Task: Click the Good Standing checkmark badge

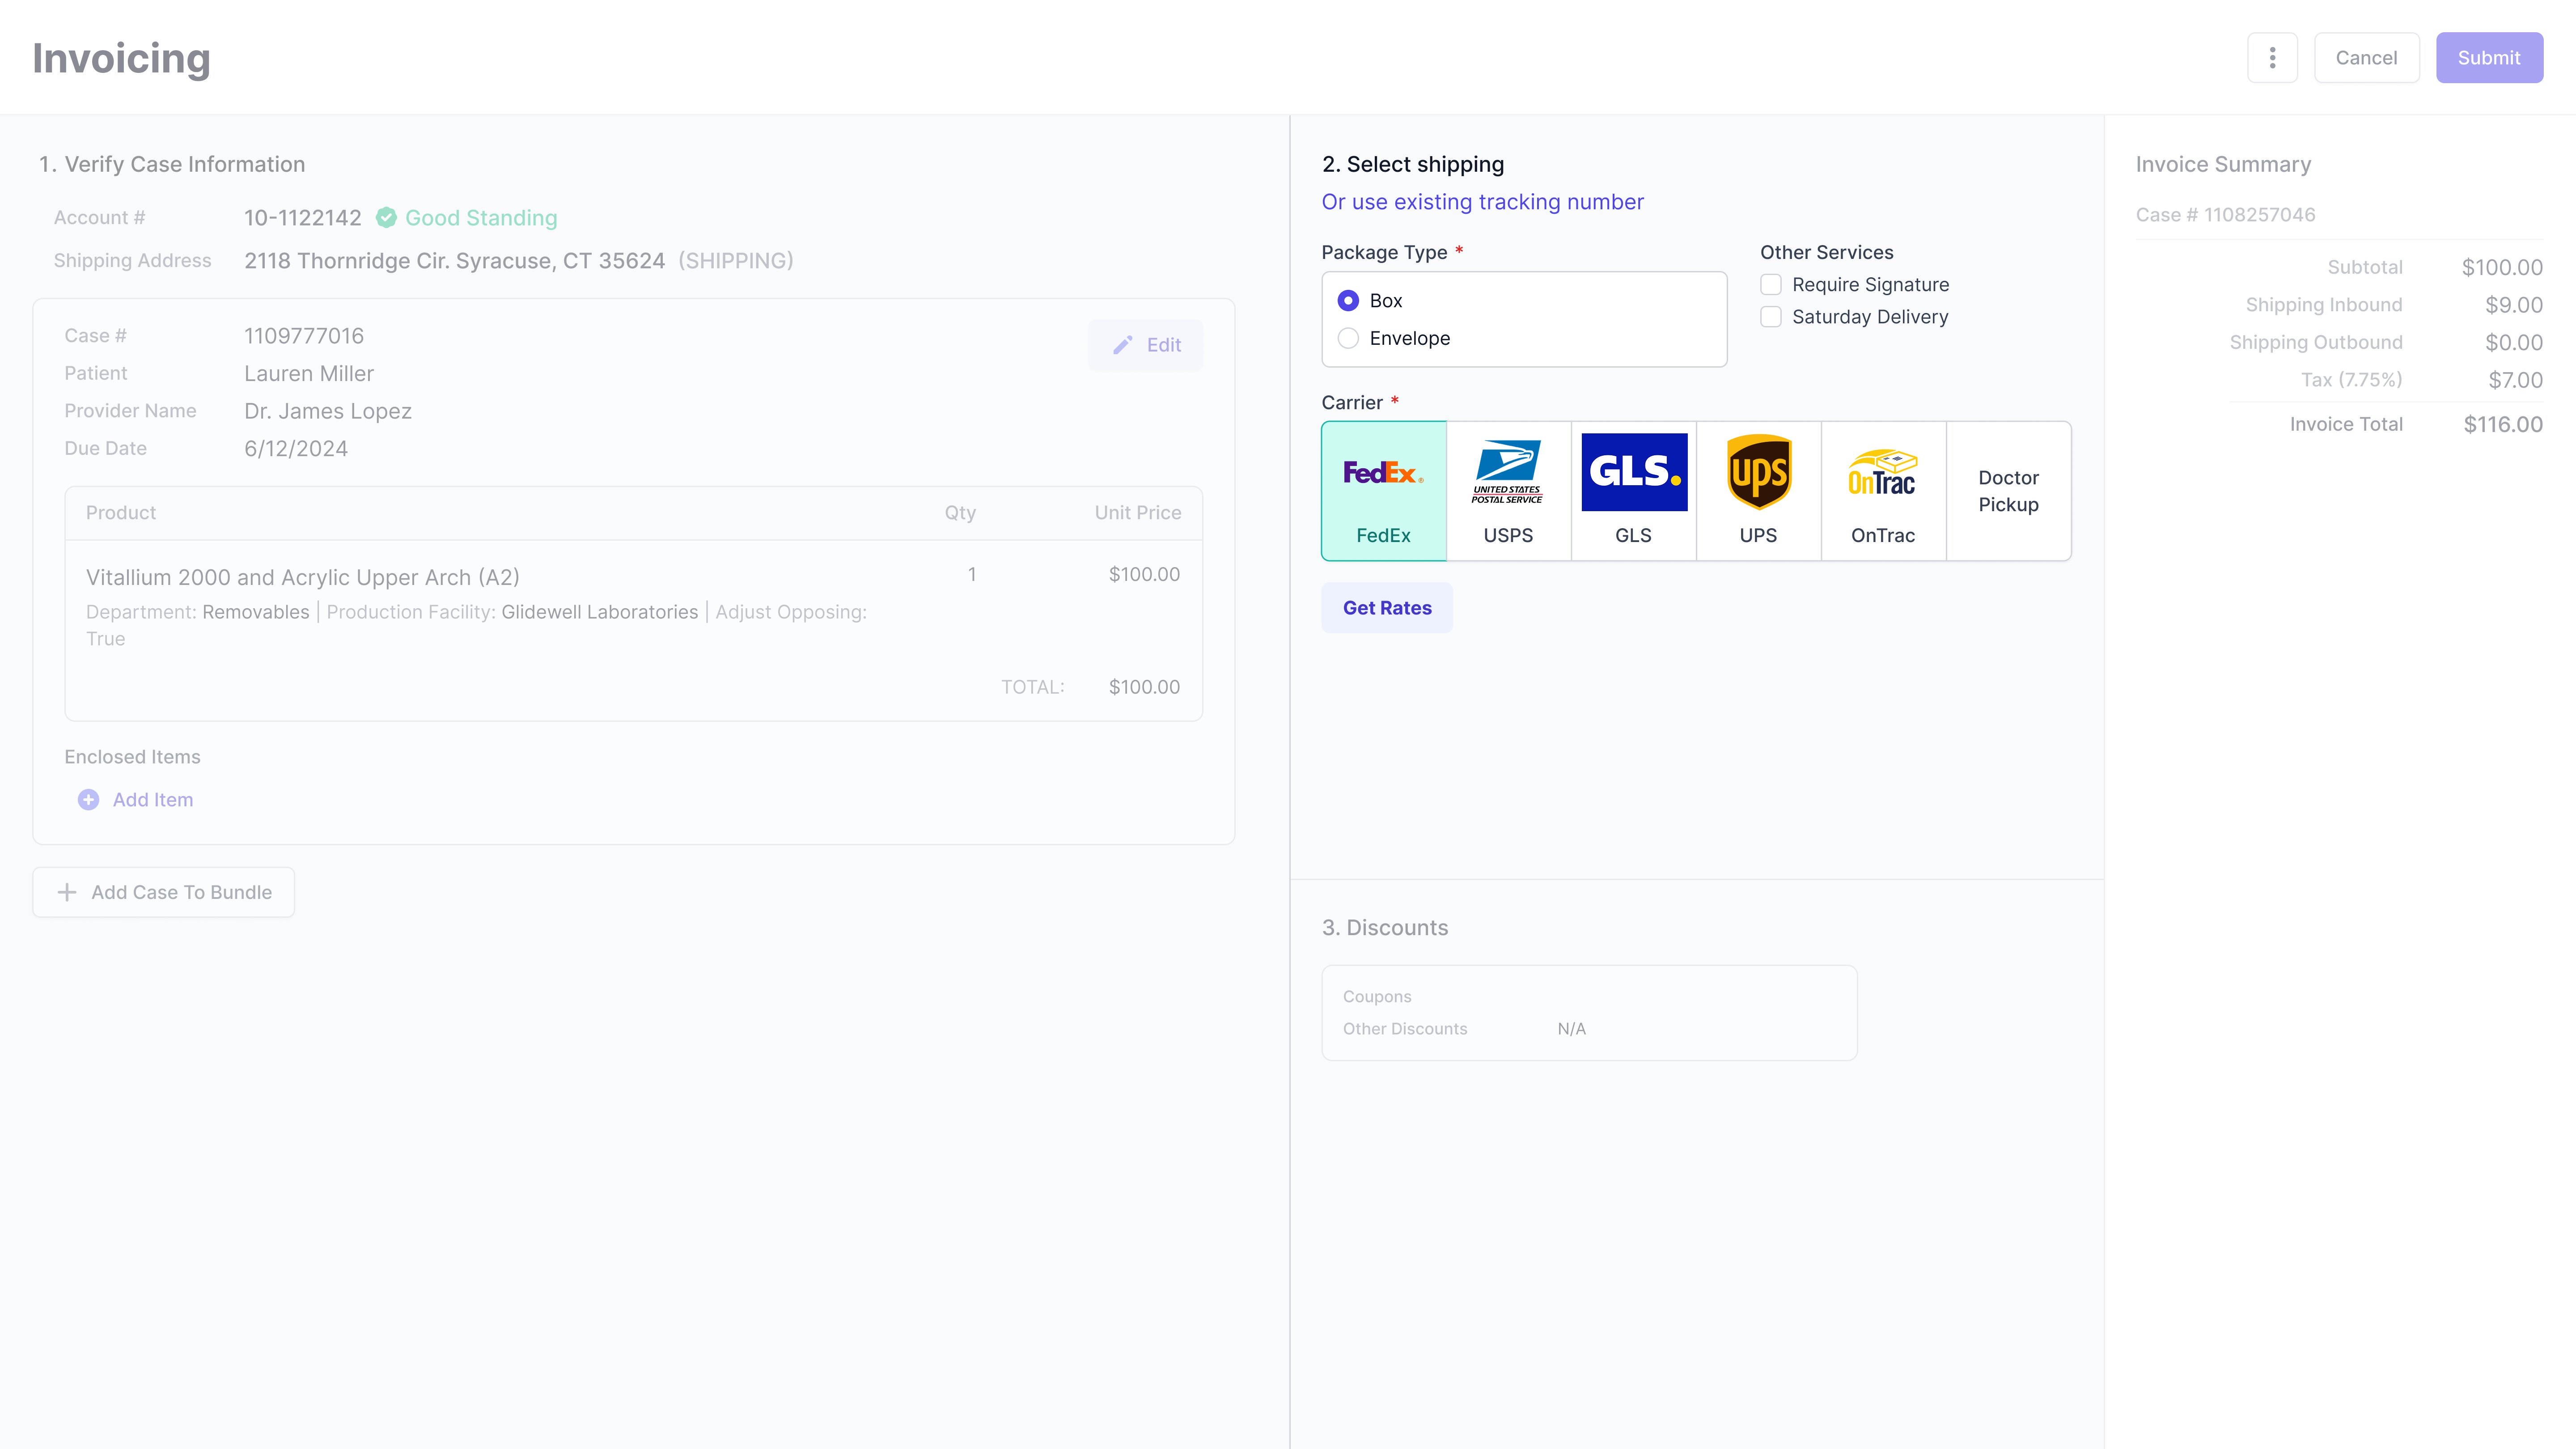Action: (x=386, y=218)
